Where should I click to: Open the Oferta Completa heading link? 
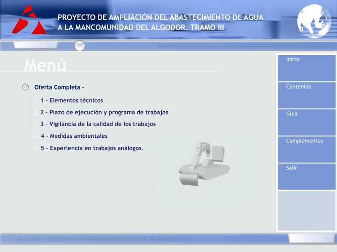pyautogui.click(x=59, y=87)
